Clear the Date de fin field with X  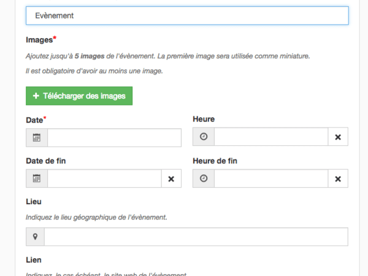coord(171,178)
